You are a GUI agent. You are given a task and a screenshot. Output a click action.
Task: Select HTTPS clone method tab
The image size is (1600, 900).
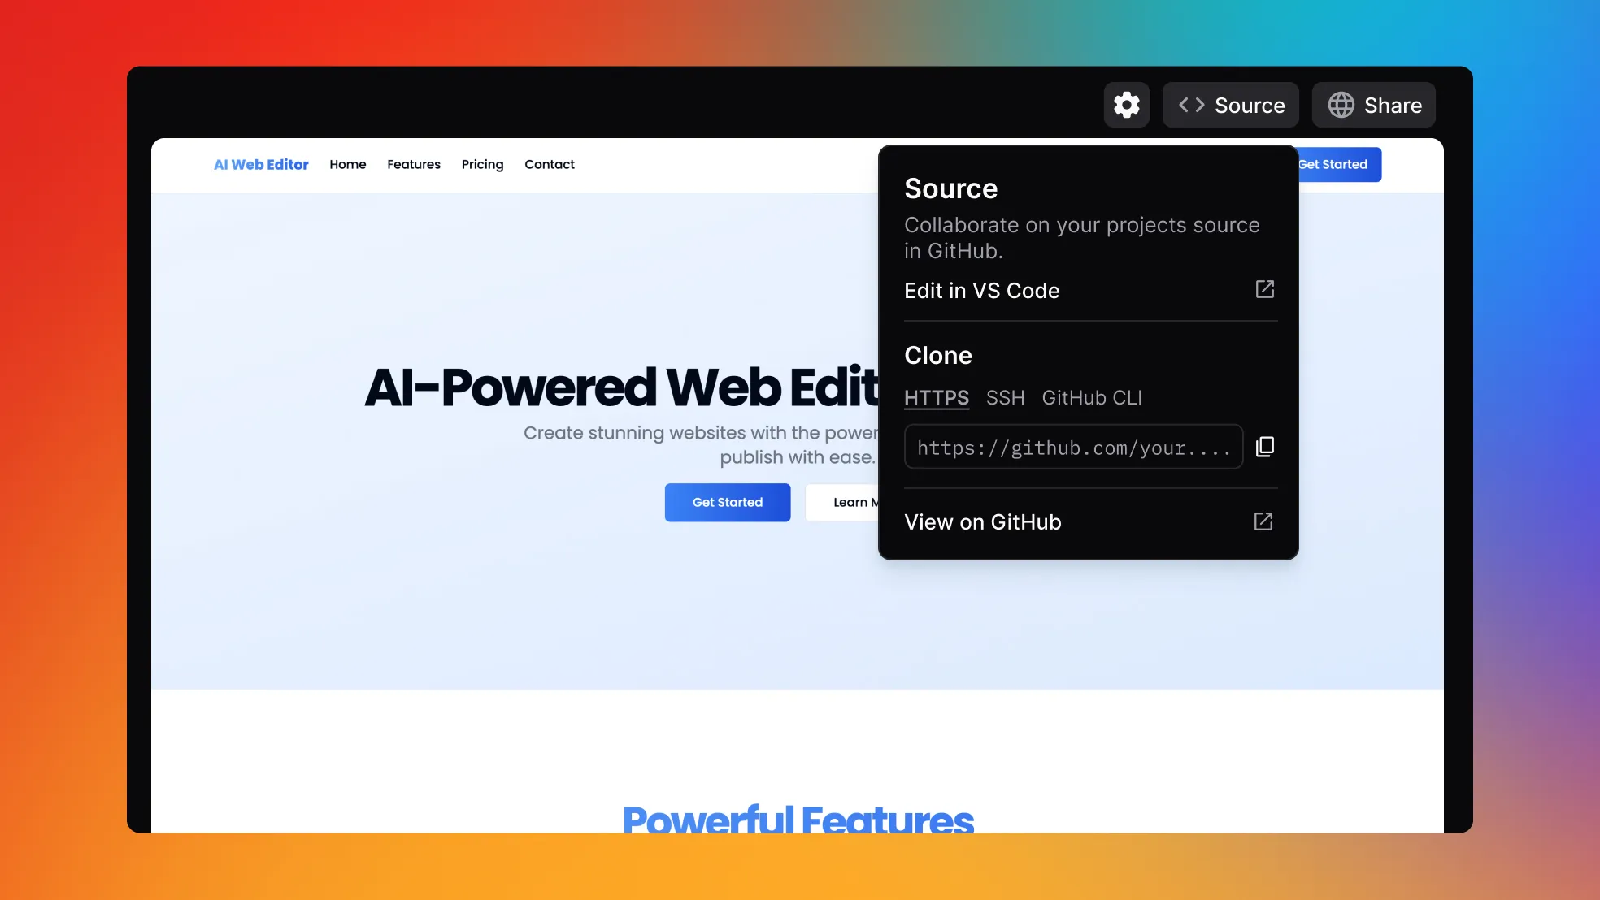pos(935,396)
